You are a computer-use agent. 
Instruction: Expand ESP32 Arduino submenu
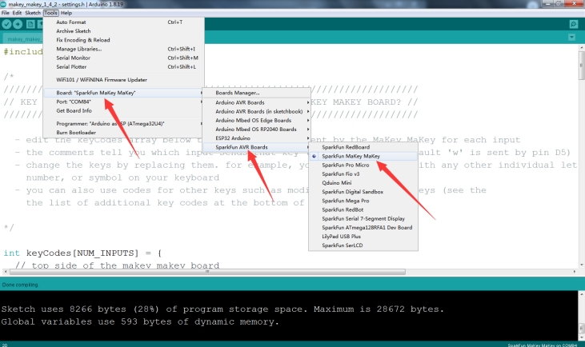257,138
